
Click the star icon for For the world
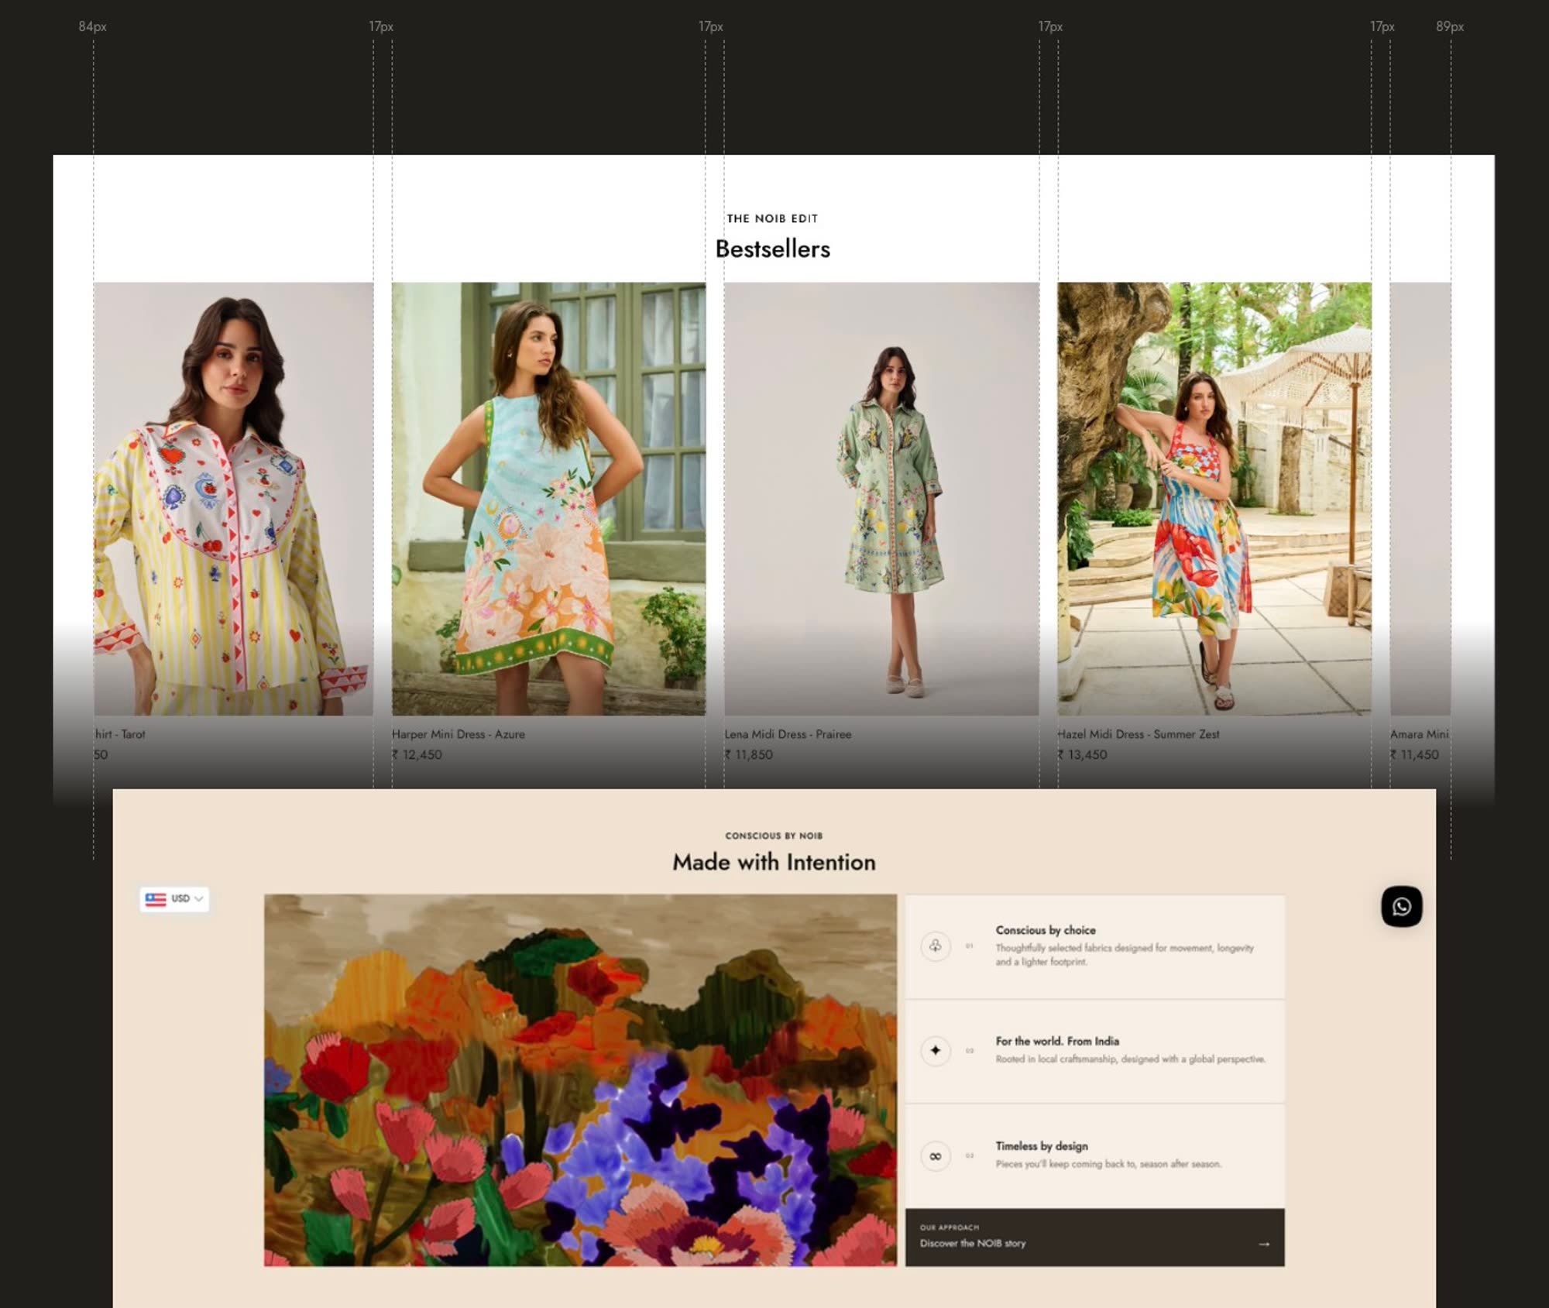pos(936,1051)
